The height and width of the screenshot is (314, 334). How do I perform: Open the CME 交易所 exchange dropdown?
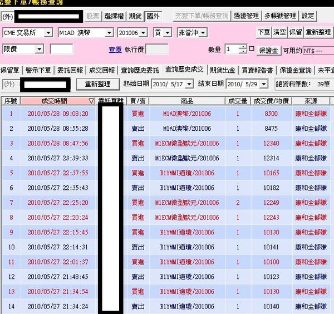click(48, 33)
